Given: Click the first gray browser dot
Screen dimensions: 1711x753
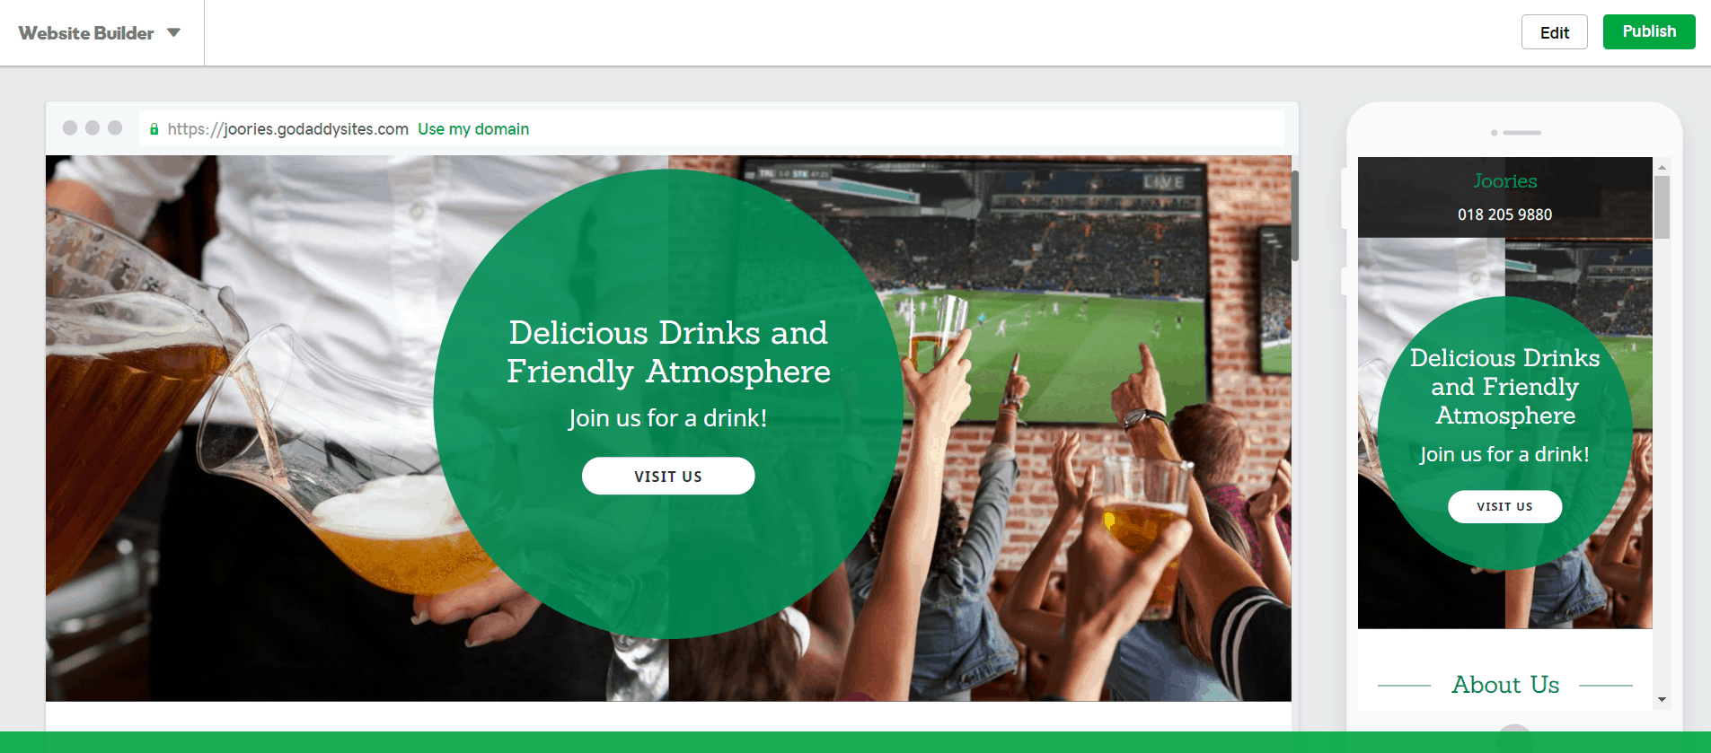Looking at the screenshot, I should pyautogui.click(x=70, y=127).
